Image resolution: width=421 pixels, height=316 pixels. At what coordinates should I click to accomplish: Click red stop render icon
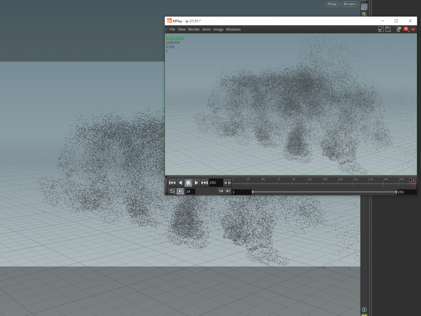point(406,29)
